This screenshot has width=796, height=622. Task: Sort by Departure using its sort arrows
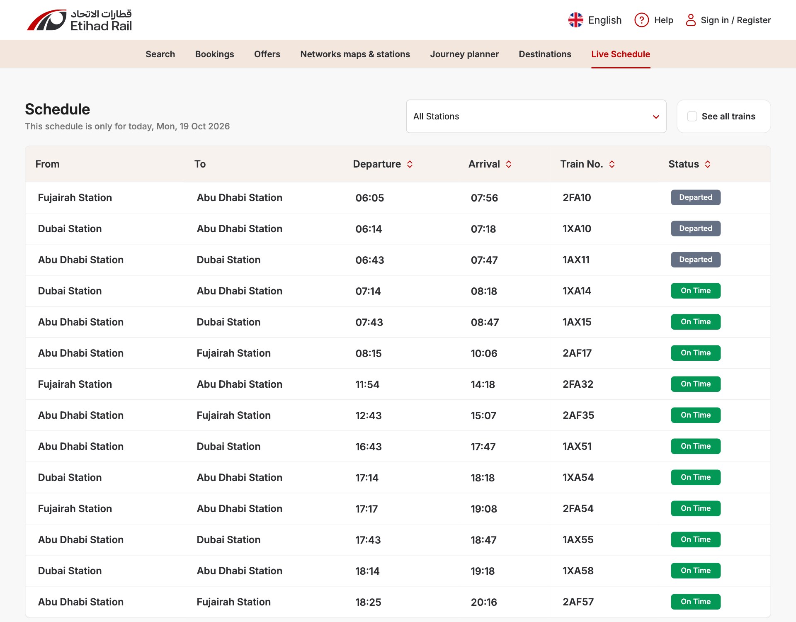[x=410, y=164]
